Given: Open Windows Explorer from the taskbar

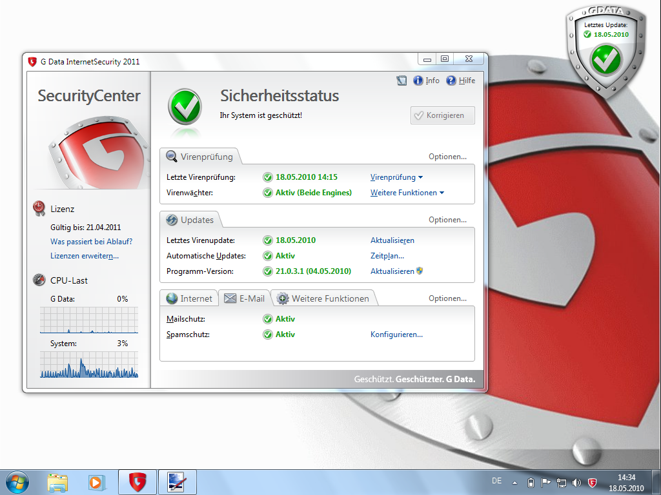Looking at the screenshot, I should click(57, 483).
